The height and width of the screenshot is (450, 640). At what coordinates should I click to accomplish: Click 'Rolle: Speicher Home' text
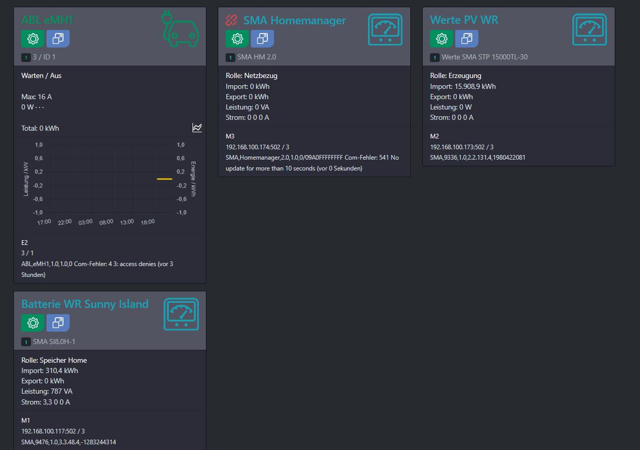pyautogui.click(x=54, y=360)
